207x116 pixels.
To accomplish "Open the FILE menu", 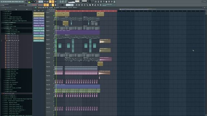I will coord(1,1).
